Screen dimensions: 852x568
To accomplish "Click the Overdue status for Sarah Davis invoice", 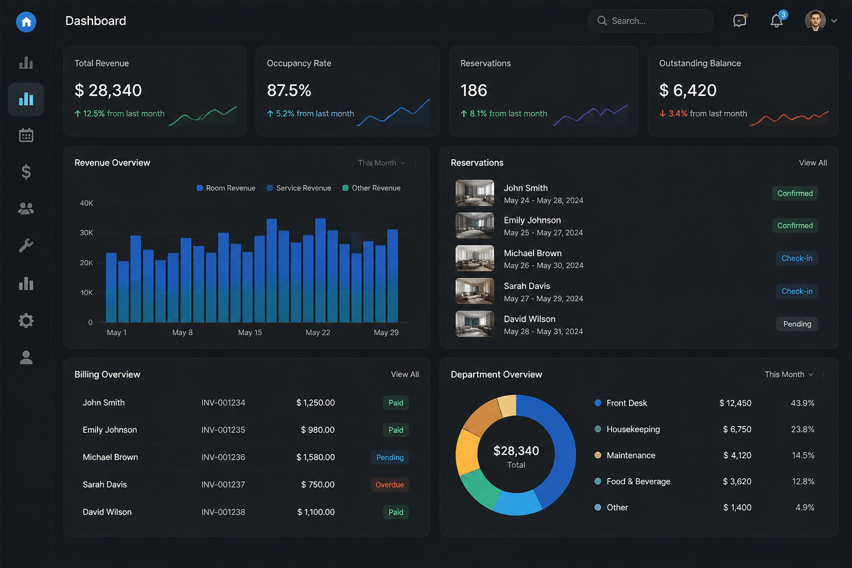I will 389,485.
